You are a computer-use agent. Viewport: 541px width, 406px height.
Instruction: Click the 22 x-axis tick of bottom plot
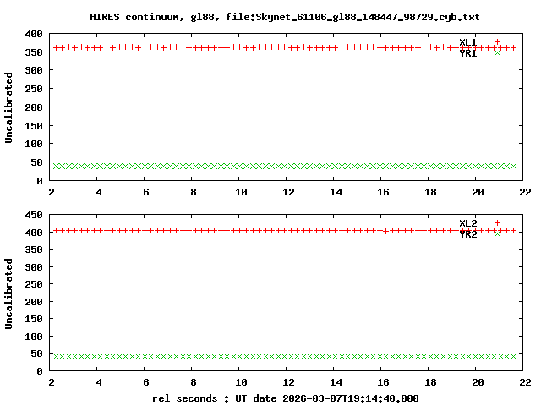click(x=524, y=381)
